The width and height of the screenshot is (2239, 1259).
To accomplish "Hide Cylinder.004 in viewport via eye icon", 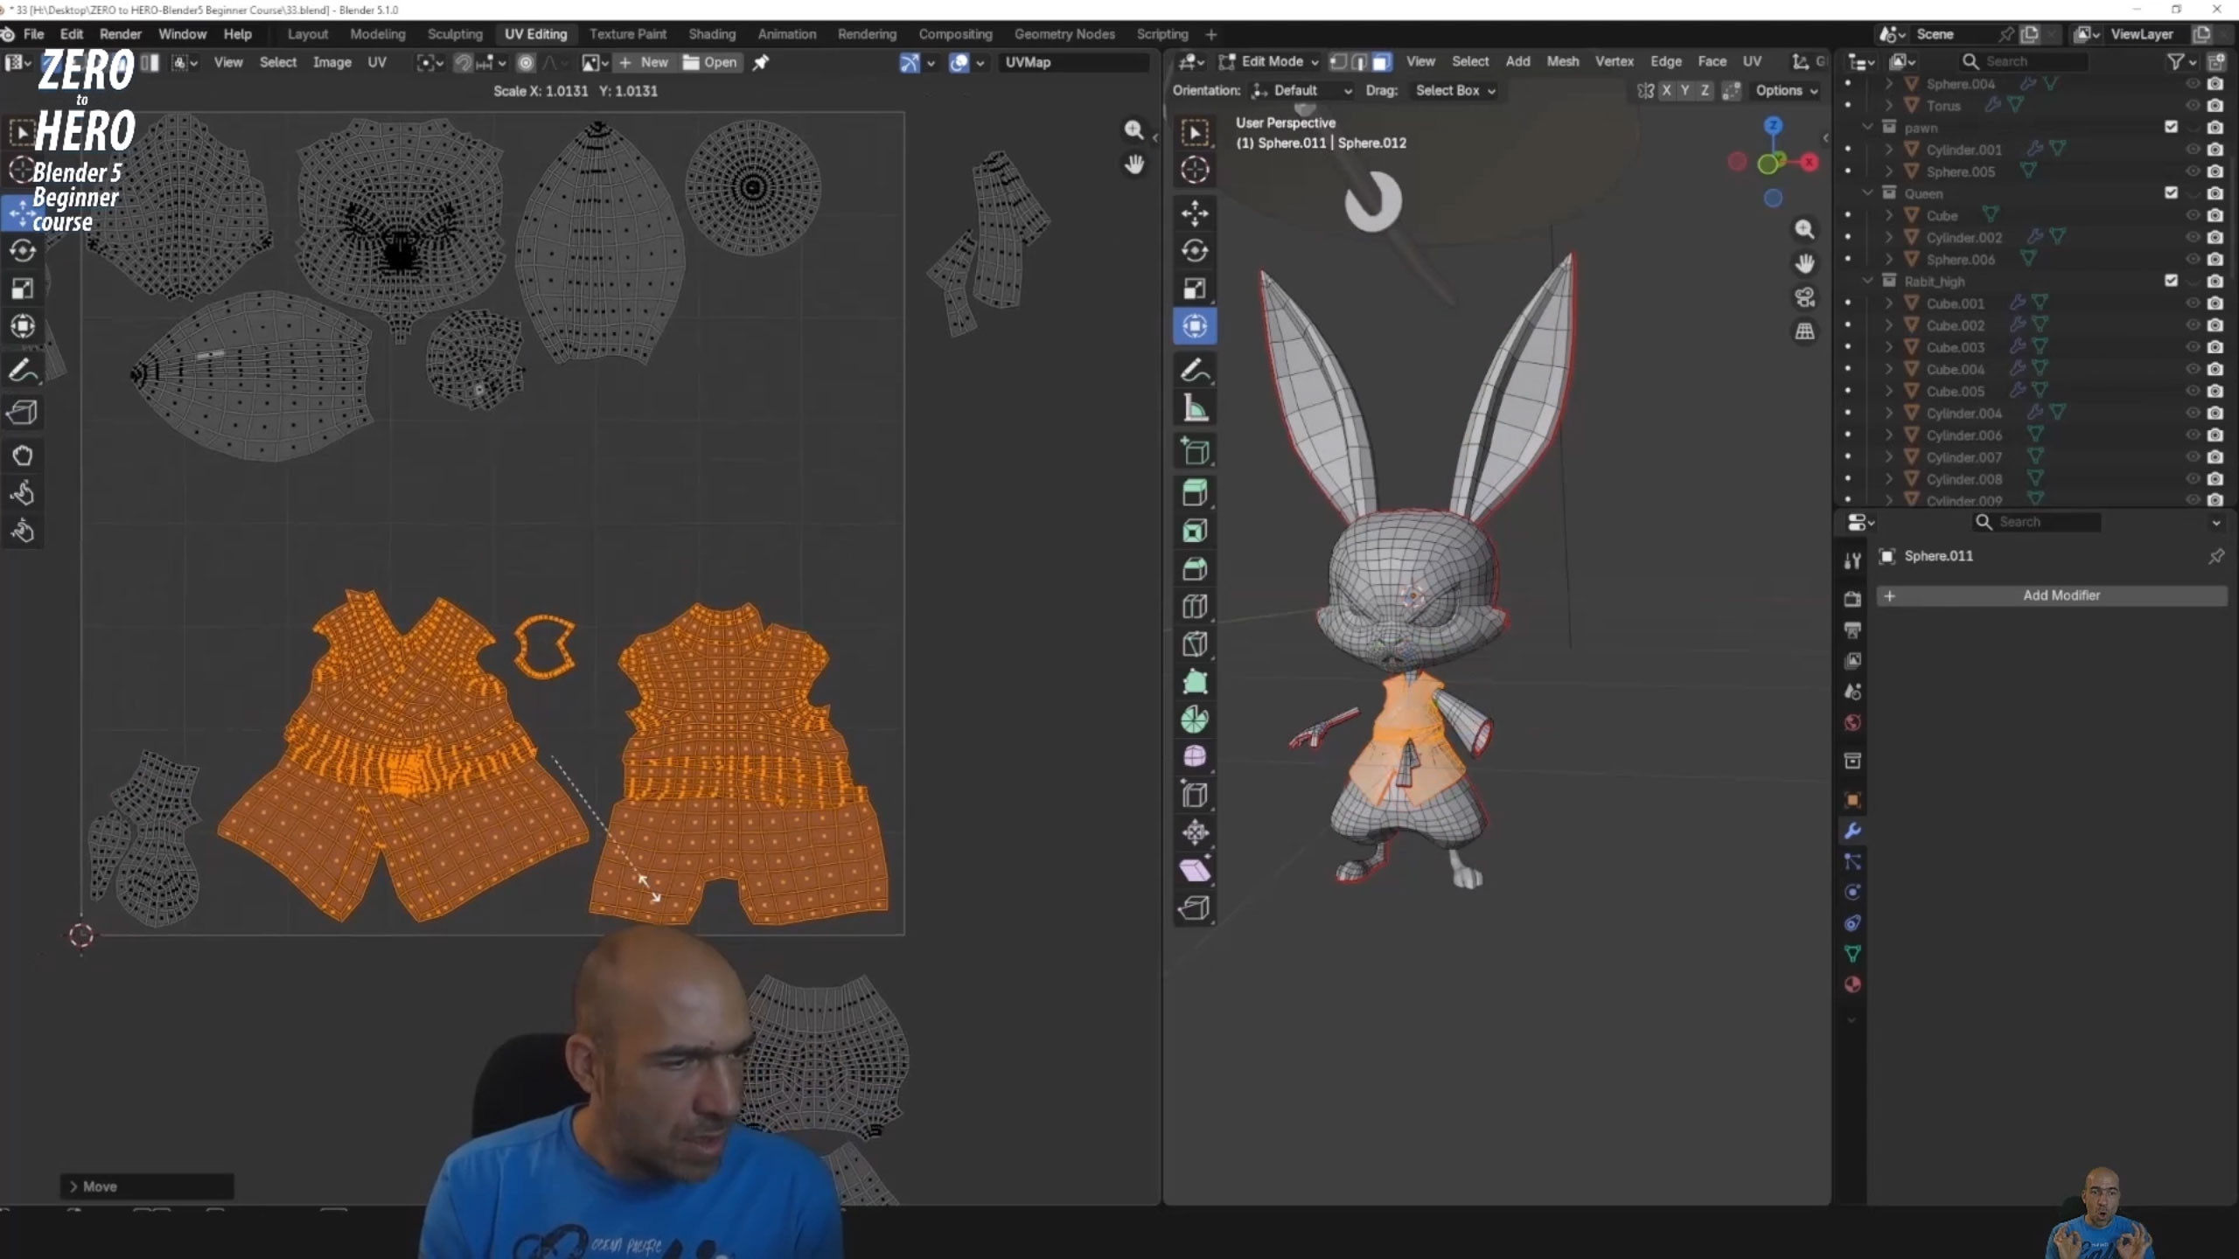I will [x=2193, y=413].
